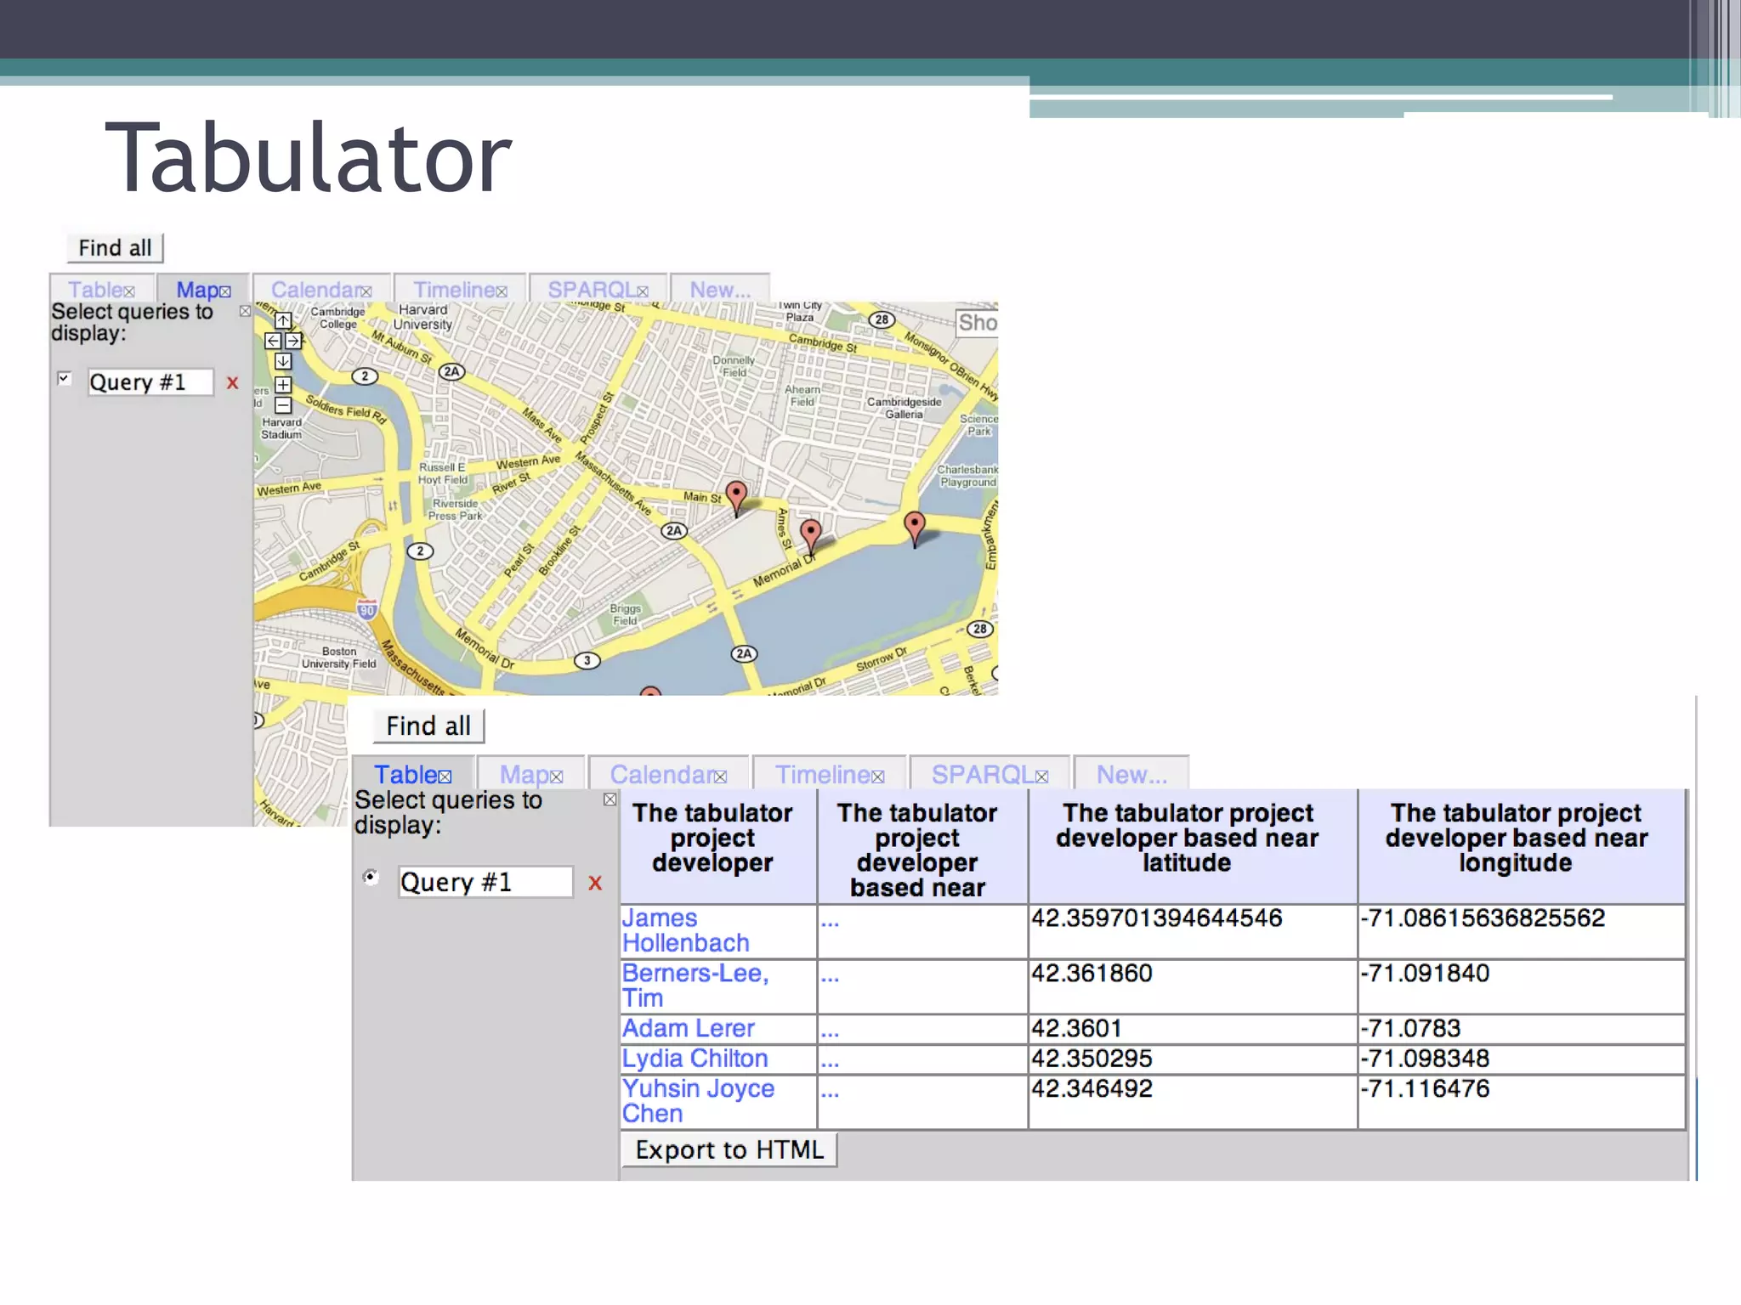Pan the map left with the arrow
The image size is (1741, 1305).
click(272, 341)
